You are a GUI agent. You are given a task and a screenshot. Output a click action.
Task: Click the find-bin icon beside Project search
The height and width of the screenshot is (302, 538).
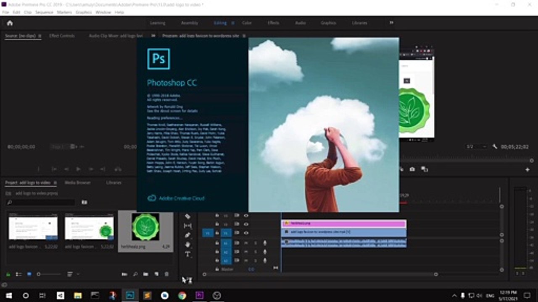pyautogui.click(x=84, y=202)
